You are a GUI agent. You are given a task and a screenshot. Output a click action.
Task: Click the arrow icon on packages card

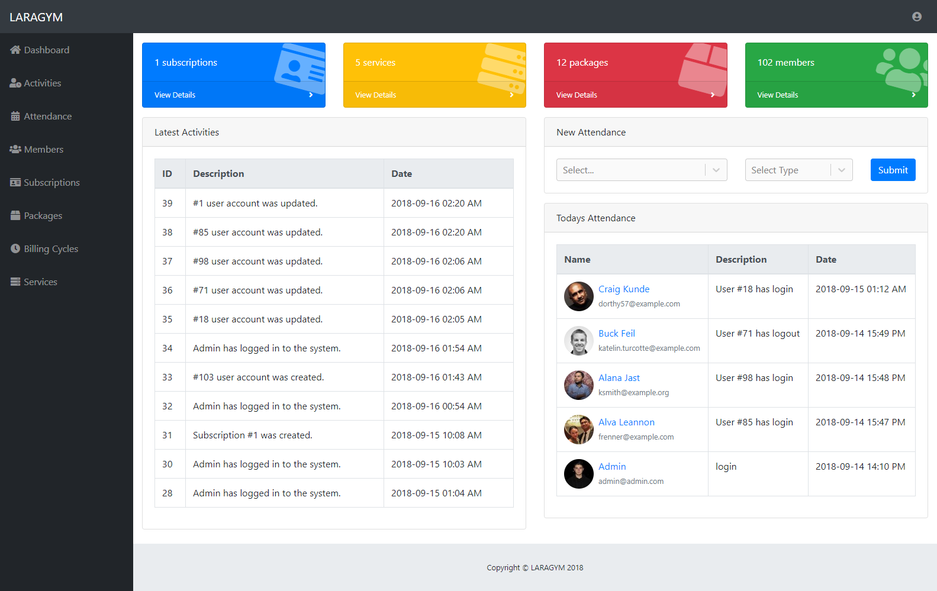713,95
